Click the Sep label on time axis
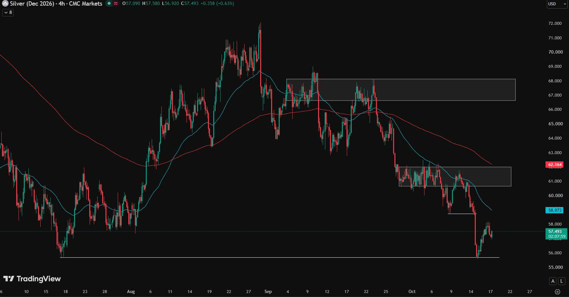The width and height of the screenshot is (569, 297). (268, 292)
